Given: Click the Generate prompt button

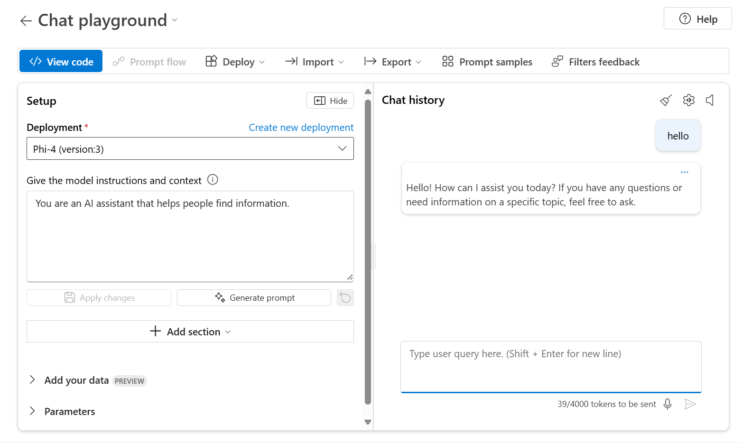Looking at the screenshot, I should (254, 297).
